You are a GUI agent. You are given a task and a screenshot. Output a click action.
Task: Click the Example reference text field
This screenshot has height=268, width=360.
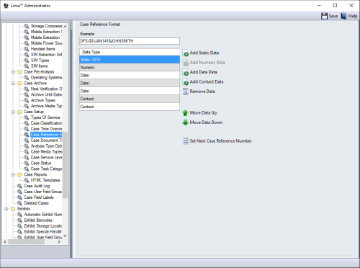point(130,41)
